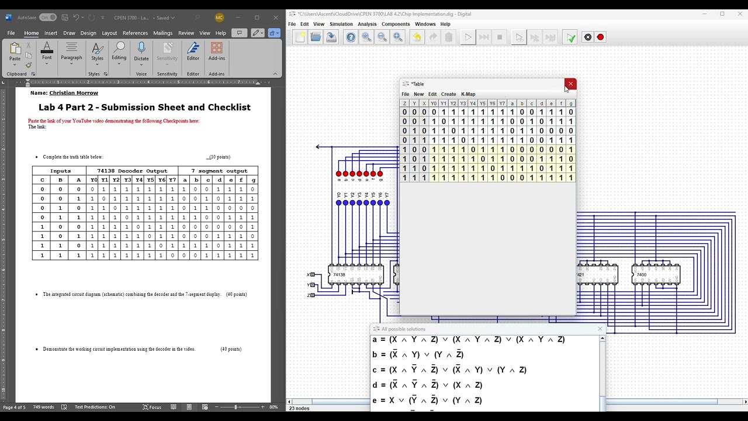This screenshot has width=748, height=421.
Task: Open the Comments pane in Word
Action: (x=239, y=33)
